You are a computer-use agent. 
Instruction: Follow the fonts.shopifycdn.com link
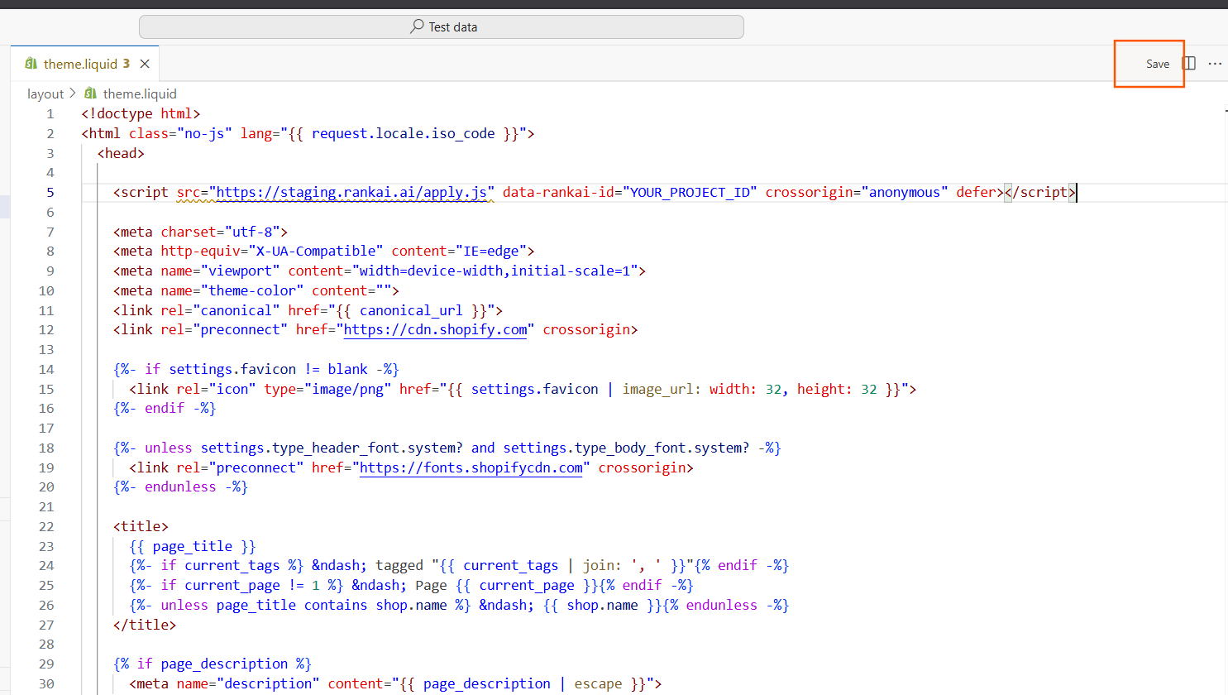pyautogui.click(x=471, y=468)
